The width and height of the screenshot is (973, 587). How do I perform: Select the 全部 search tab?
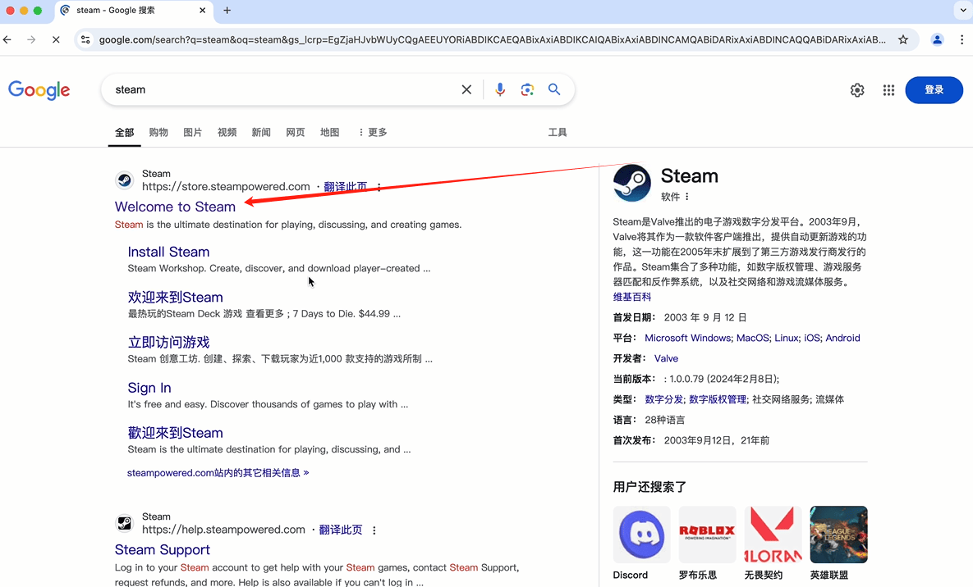(124, 132)
